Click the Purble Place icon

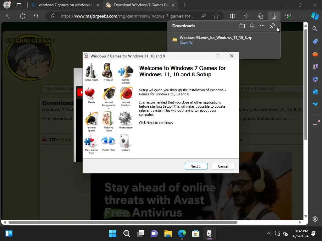coord(108,143)
